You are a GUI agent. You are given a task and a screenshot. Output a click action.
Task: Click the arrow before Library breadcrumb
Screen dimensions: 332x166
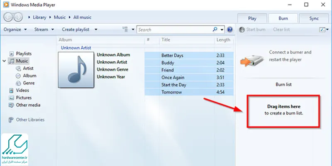tap(29, 17)
